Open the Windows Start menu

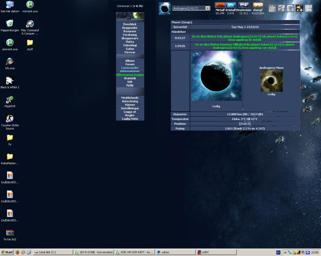point(7,252)
